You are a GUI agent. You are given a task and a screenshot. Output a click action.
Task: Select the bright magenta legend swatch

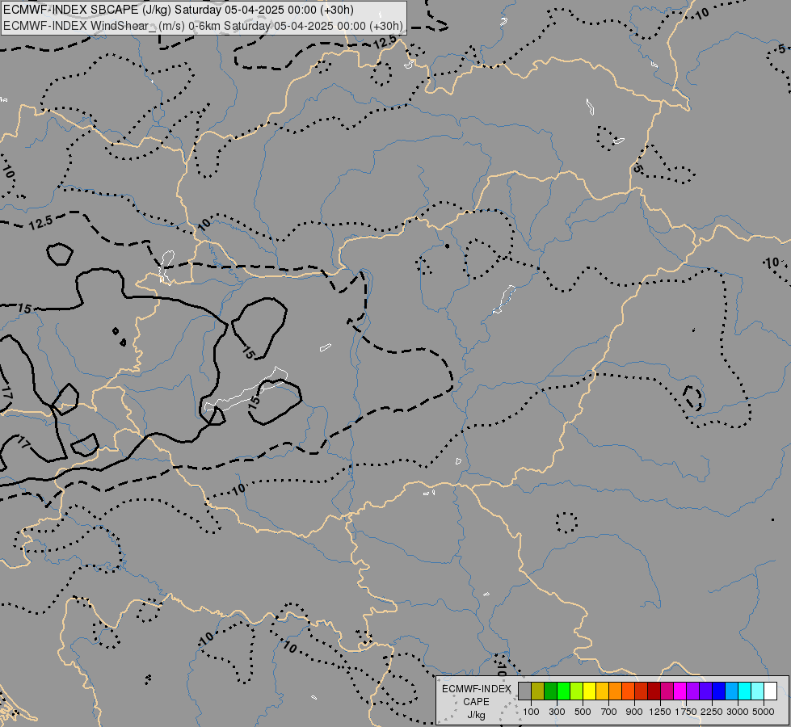point(680,691)
